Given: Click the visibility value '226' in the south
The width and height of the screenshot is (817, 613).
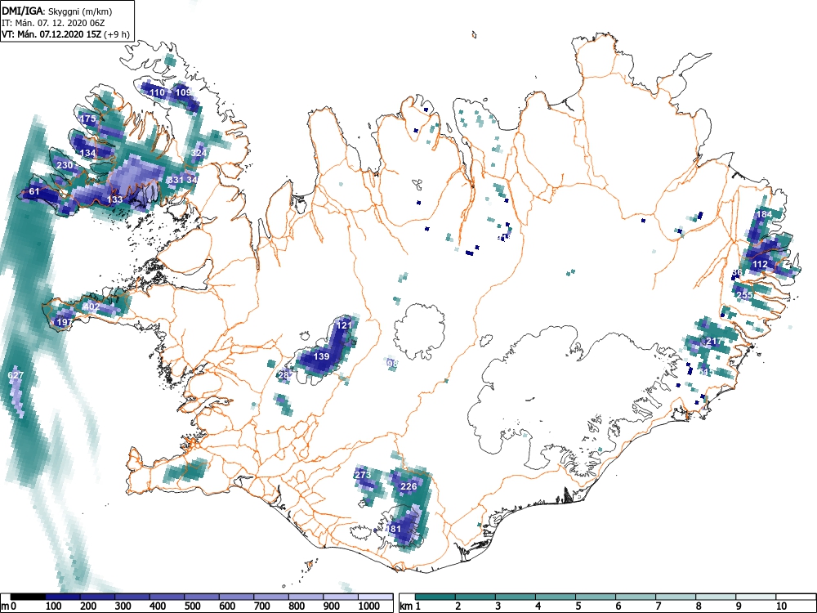Looking at the screenshot, I should point(408,486).
